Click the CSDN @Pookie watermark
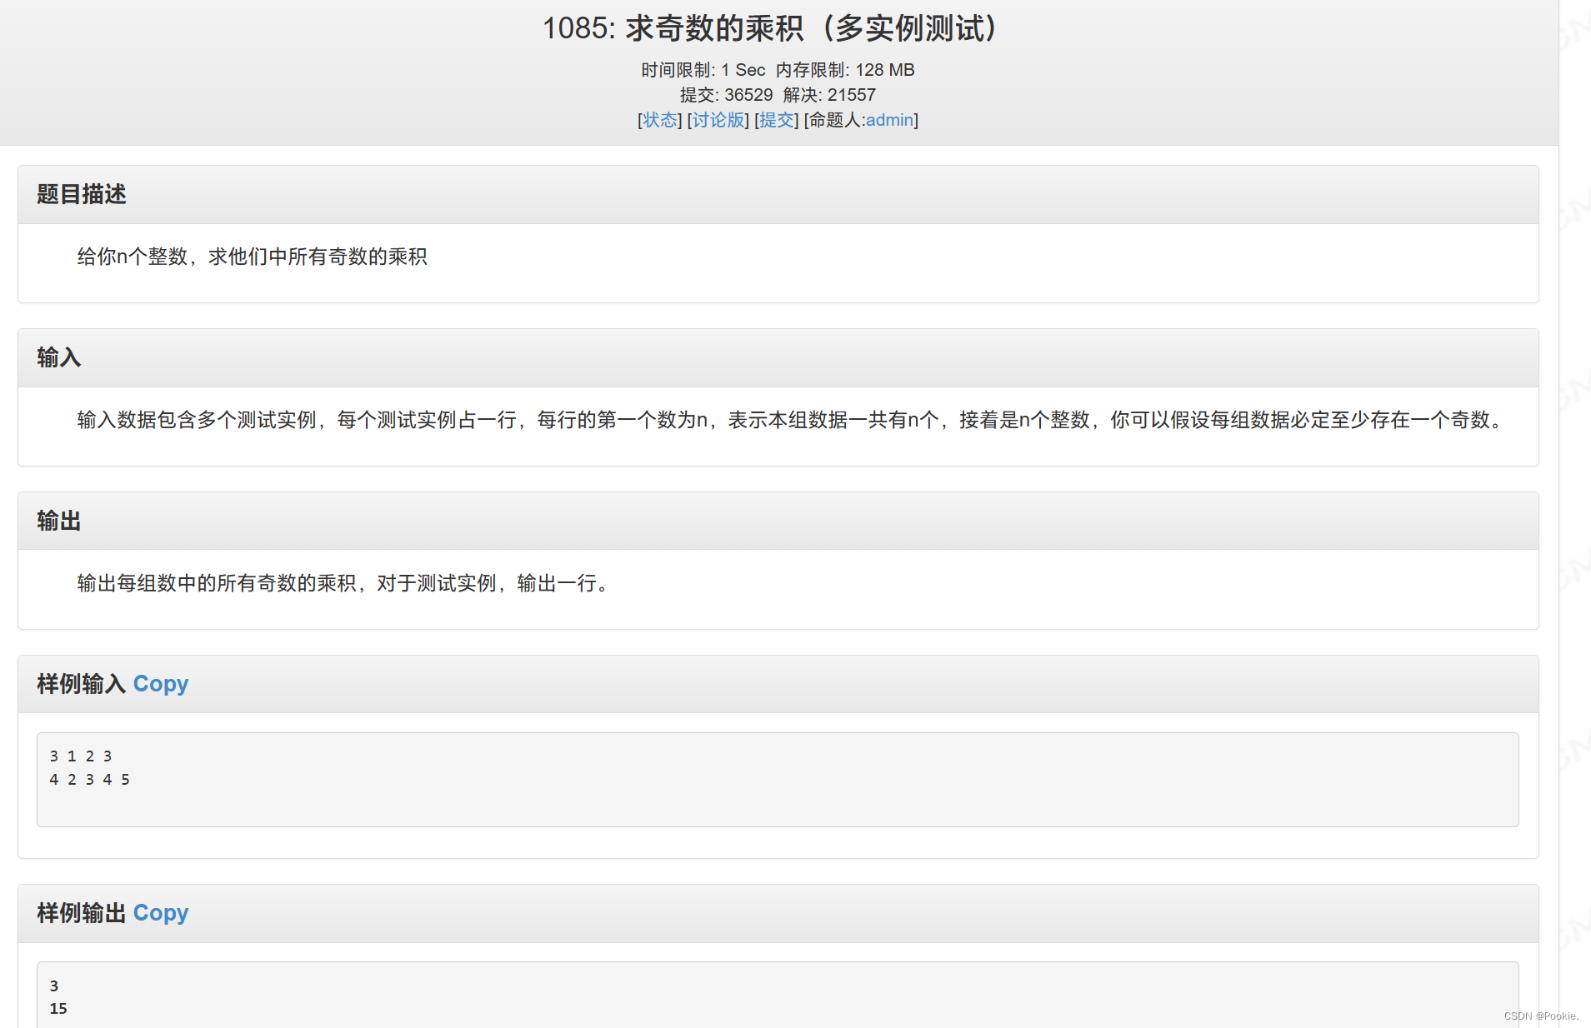Screen dimensions: 1591x1028 1541,1016
